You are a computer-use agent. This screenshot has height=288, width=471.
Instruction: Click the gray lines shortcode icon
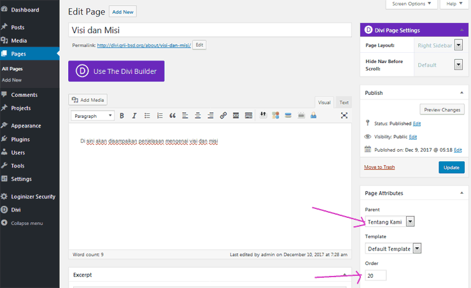click(x=301, y=115)
